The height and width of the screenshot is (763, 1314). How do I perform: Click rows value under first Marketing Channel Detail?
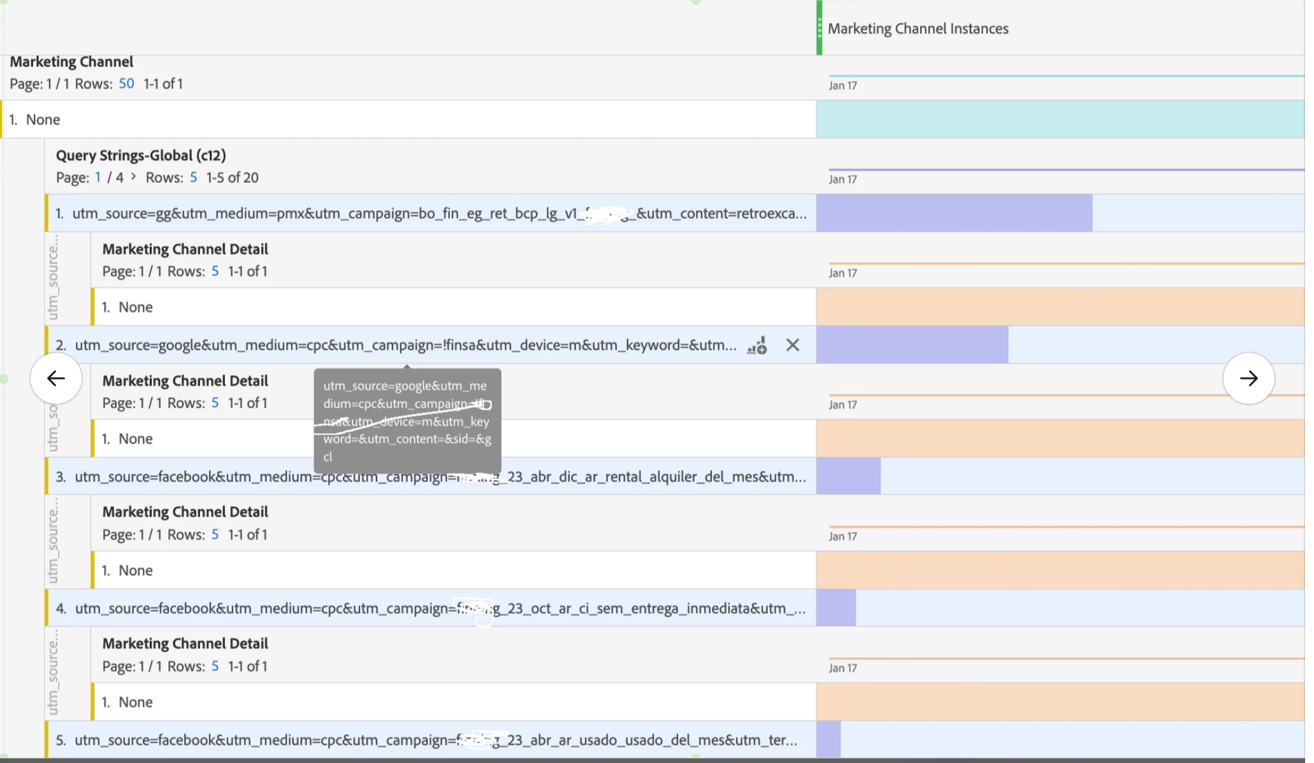pos(215,271)
